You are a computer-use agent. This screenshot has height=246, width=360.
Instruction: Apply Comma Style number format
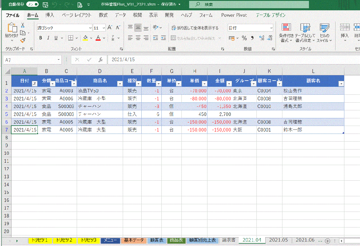tap(252, 38)
